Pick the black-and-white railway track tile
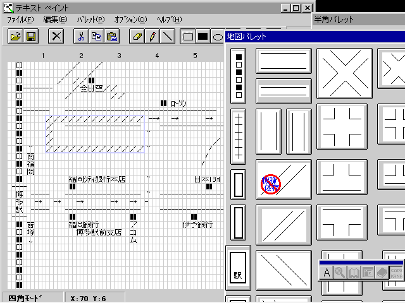This screenshot has height=303, width=405. click(238, 76)
